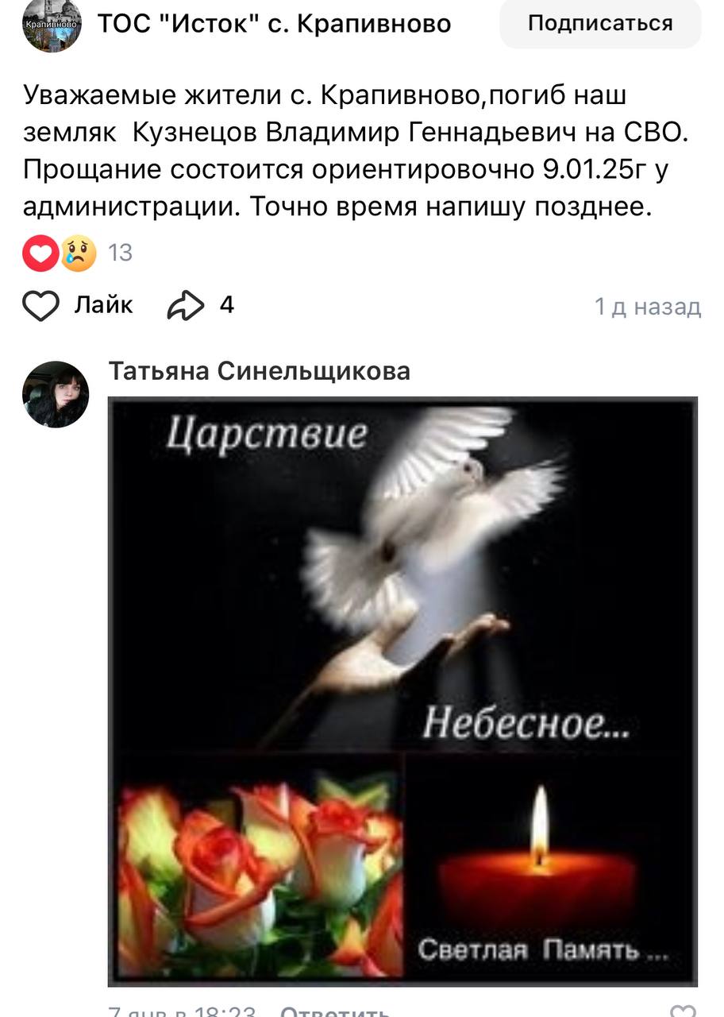Like the post with heart outline icon
This screenshot has width=724, height=1017.
click(40, 306)
